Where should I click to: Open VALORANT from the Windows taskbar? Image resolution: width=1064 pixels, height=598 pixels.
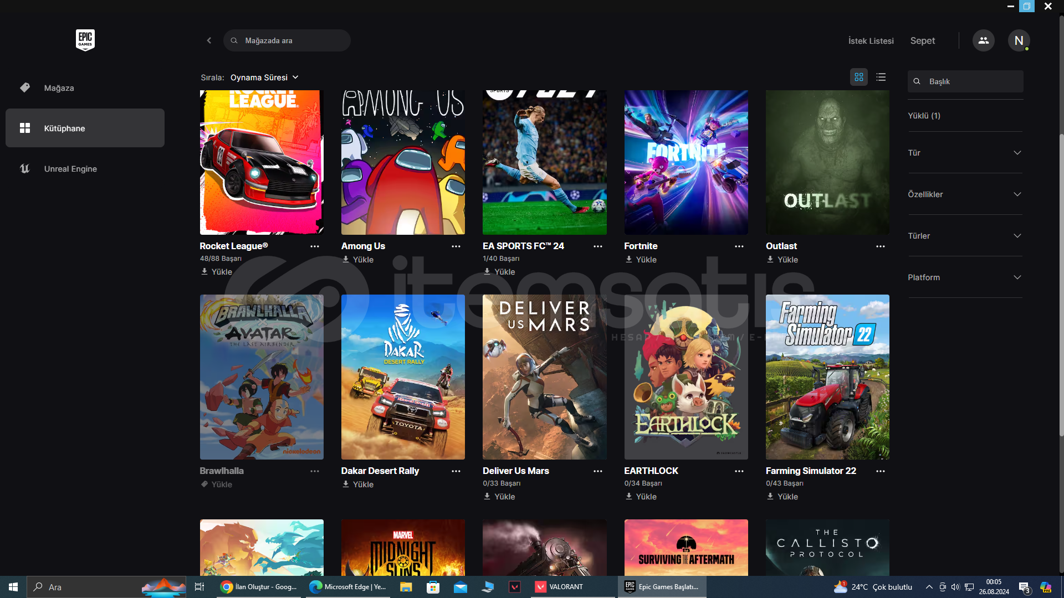[560, 587]
